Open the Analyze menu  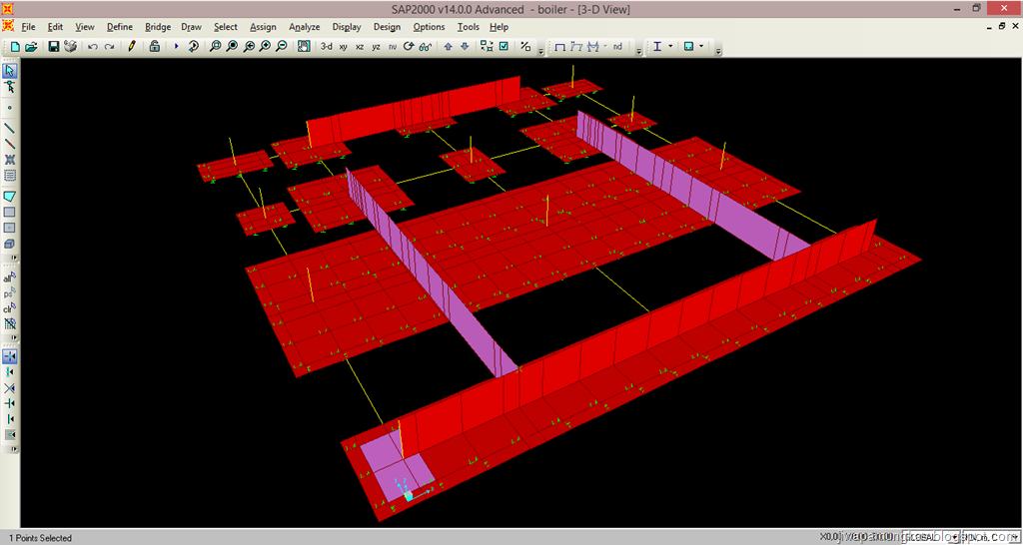tap(304, 27)
